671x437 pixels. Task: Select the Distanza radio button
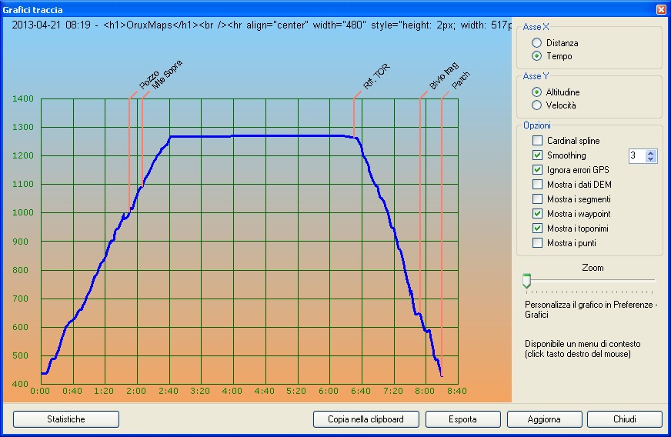536,43
